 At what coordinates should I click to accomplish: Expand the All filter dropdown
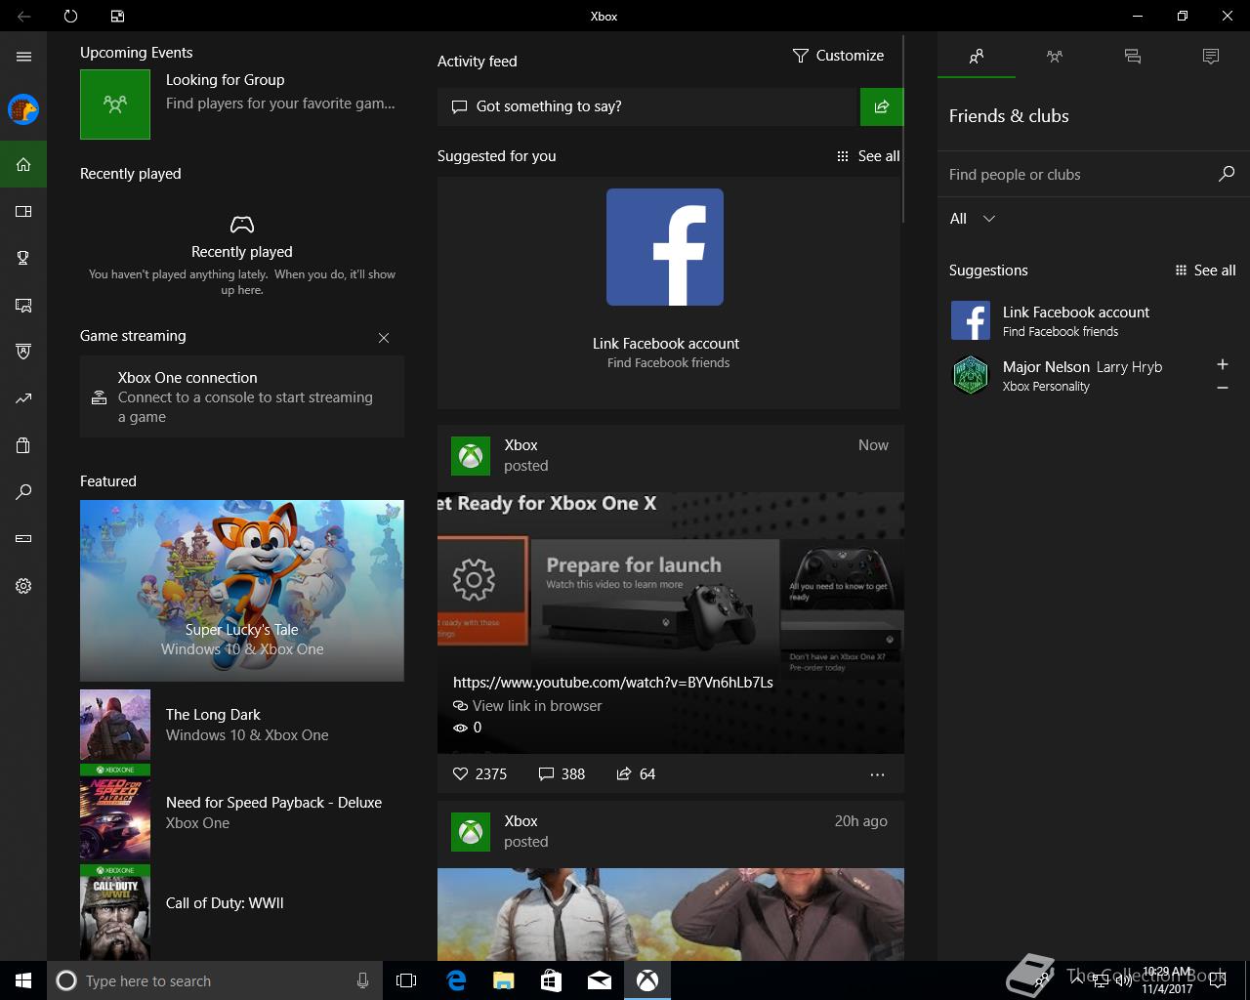[973, 219]
